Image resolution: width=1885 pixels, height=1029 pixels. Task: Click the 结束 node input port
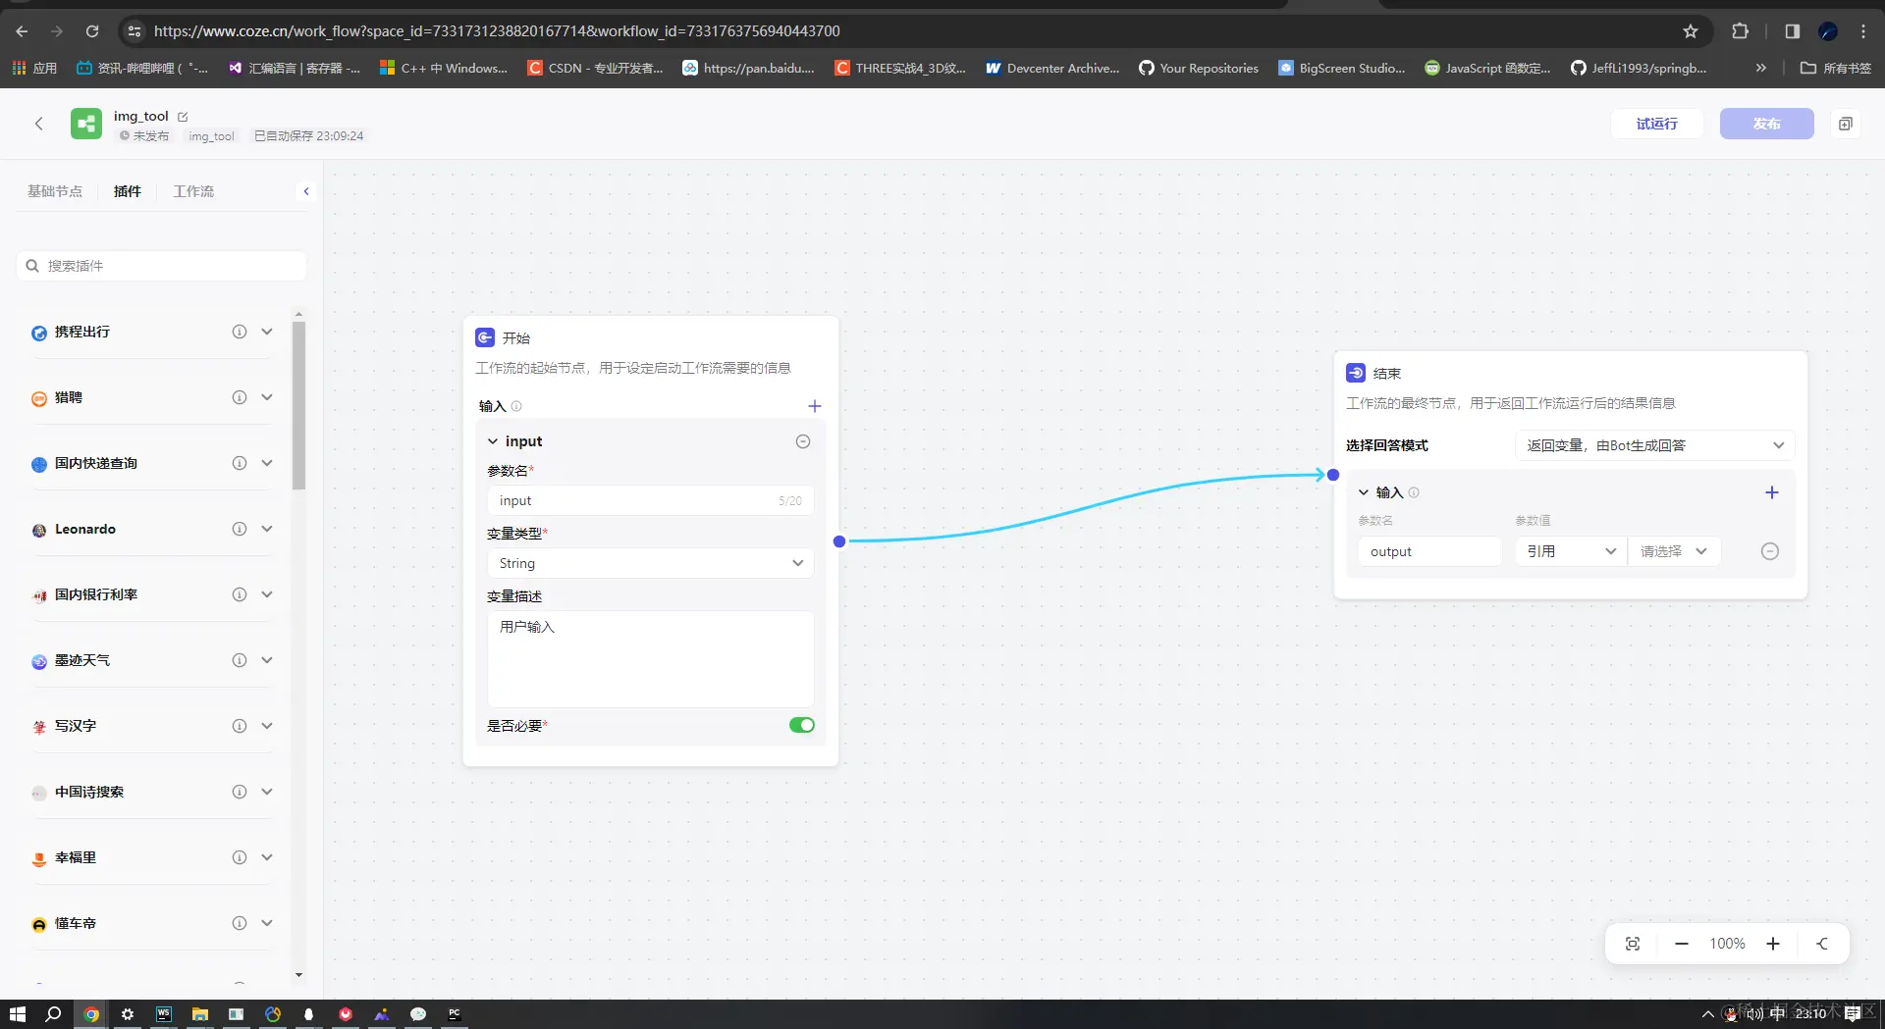[1333, 475]
